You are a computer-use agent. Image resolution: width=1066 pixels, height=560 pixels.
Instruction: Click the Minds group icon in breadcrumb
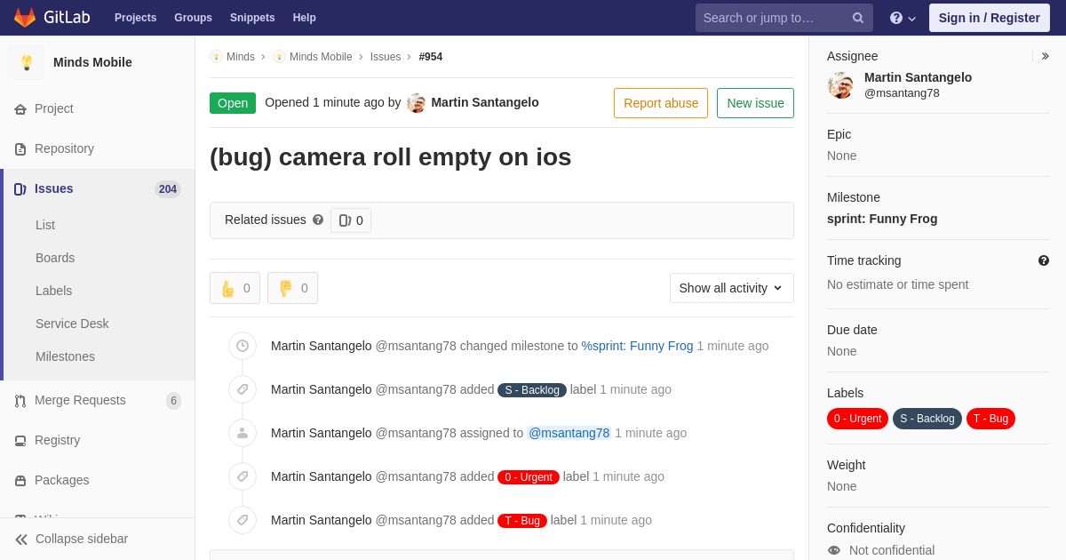216,57
